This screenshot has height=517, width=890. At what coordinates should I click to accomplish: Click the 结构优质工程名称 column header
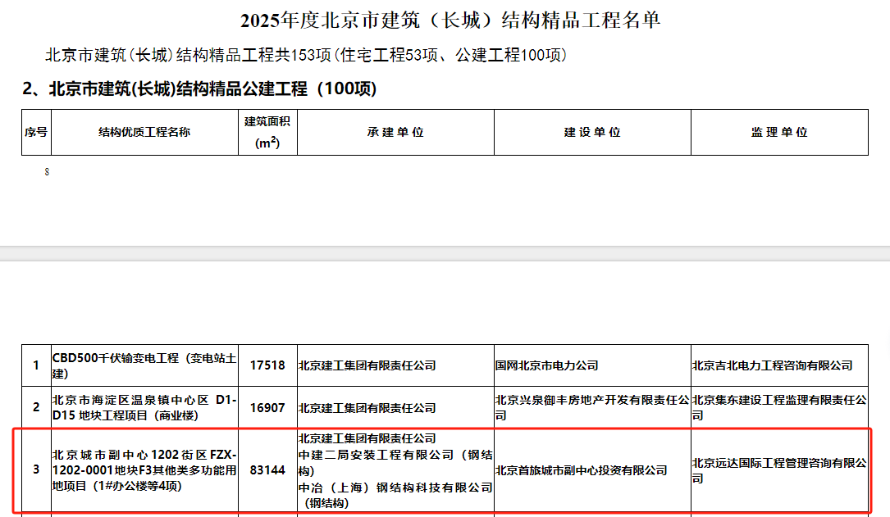click(144, 132)
